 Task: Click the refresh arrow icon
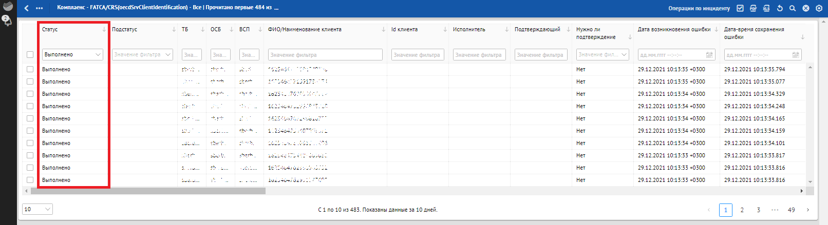point(780,8)
